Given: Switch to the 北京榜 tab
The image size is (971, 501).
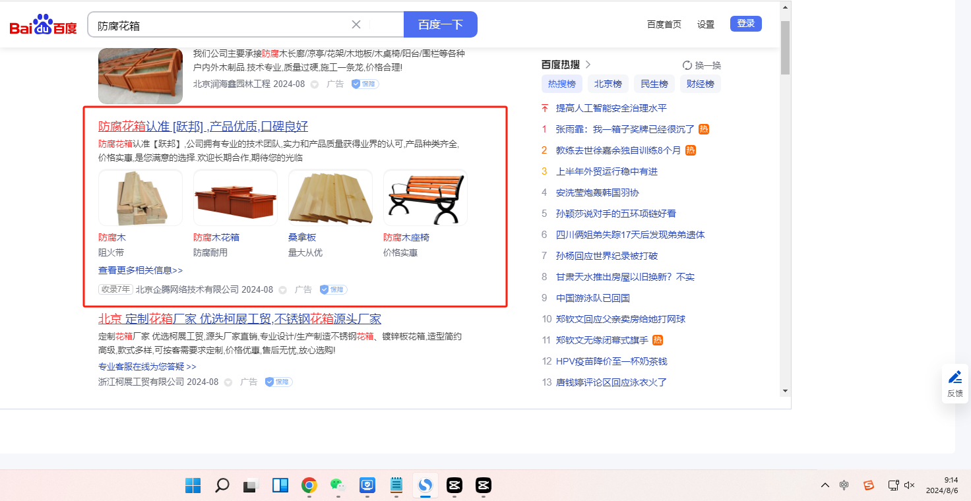Looking at the screenshot, I should pos(608,84).
